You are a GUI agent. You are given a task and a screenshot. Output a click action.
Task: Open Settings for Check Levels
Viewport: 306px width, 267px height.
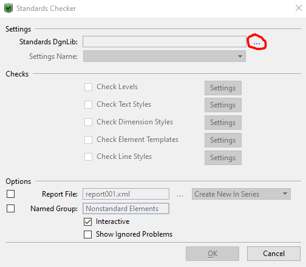click(x=223, y=88)
